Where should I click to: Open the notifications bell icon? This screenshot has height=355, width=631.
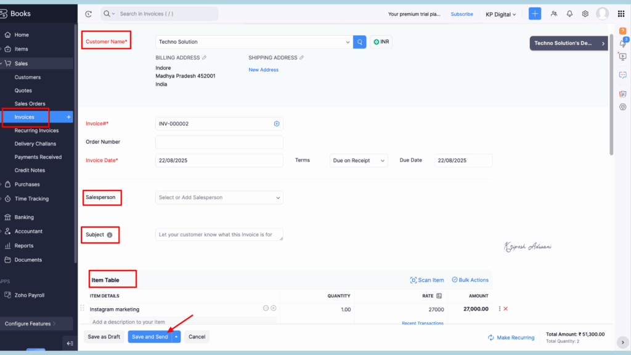click(569, 14)
